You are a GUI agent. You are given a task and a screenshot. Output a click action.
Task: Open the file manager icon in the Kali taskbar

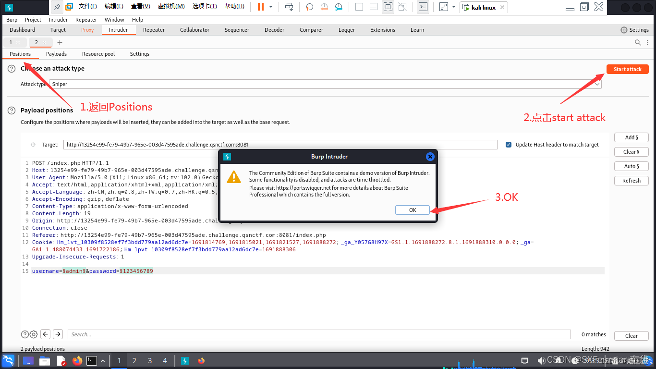45,360
